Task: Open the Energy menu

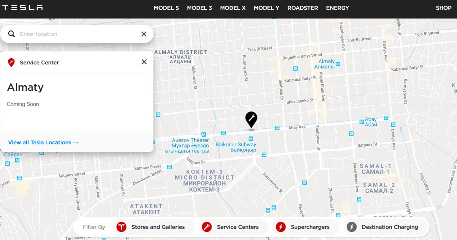Action: click(x=337, y=8)
